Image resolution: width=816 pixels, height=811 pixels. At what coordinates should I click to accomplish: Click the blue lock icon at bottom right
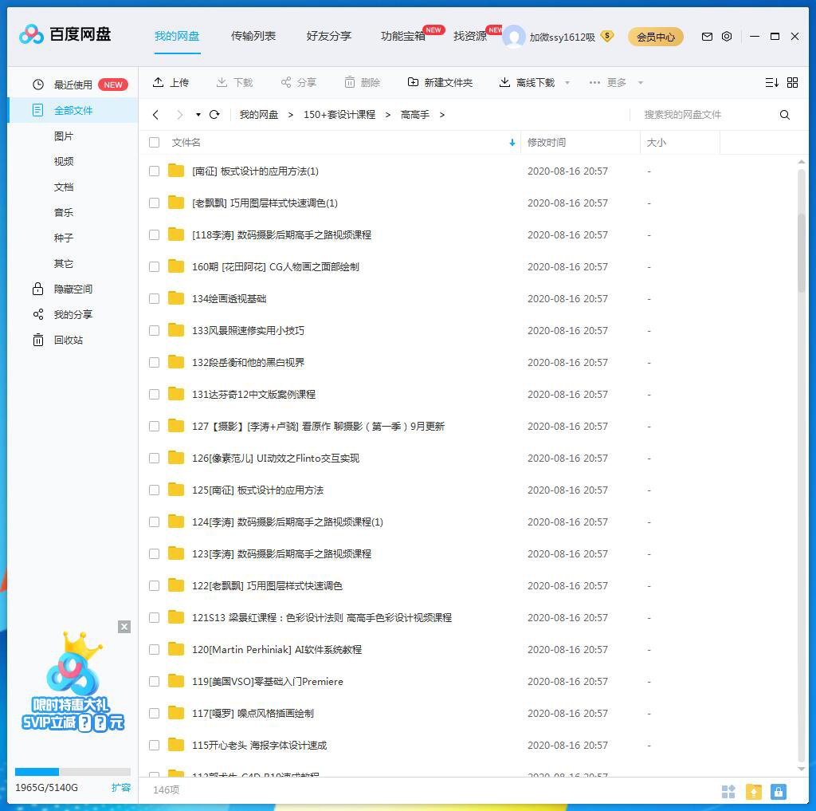pos(779,791)
